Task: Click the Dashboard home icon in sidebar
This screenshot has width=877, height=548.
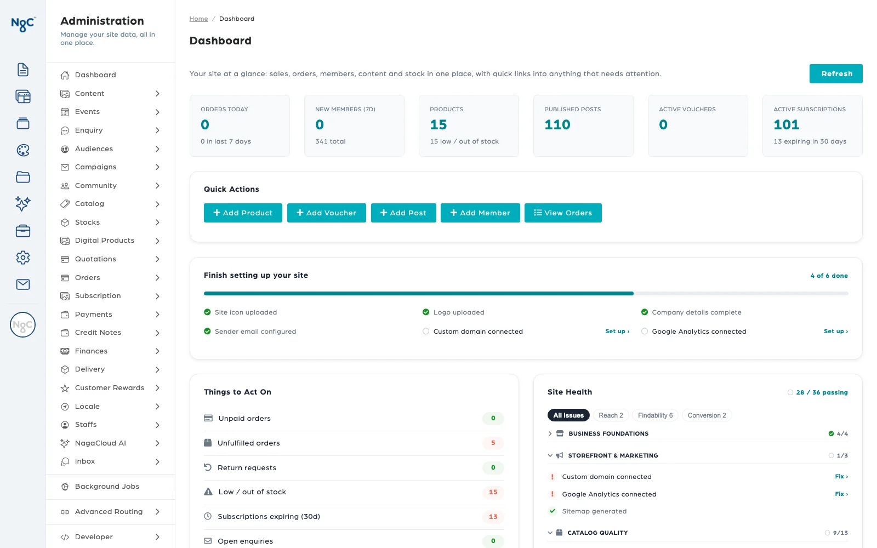Action: click(65, 75)
